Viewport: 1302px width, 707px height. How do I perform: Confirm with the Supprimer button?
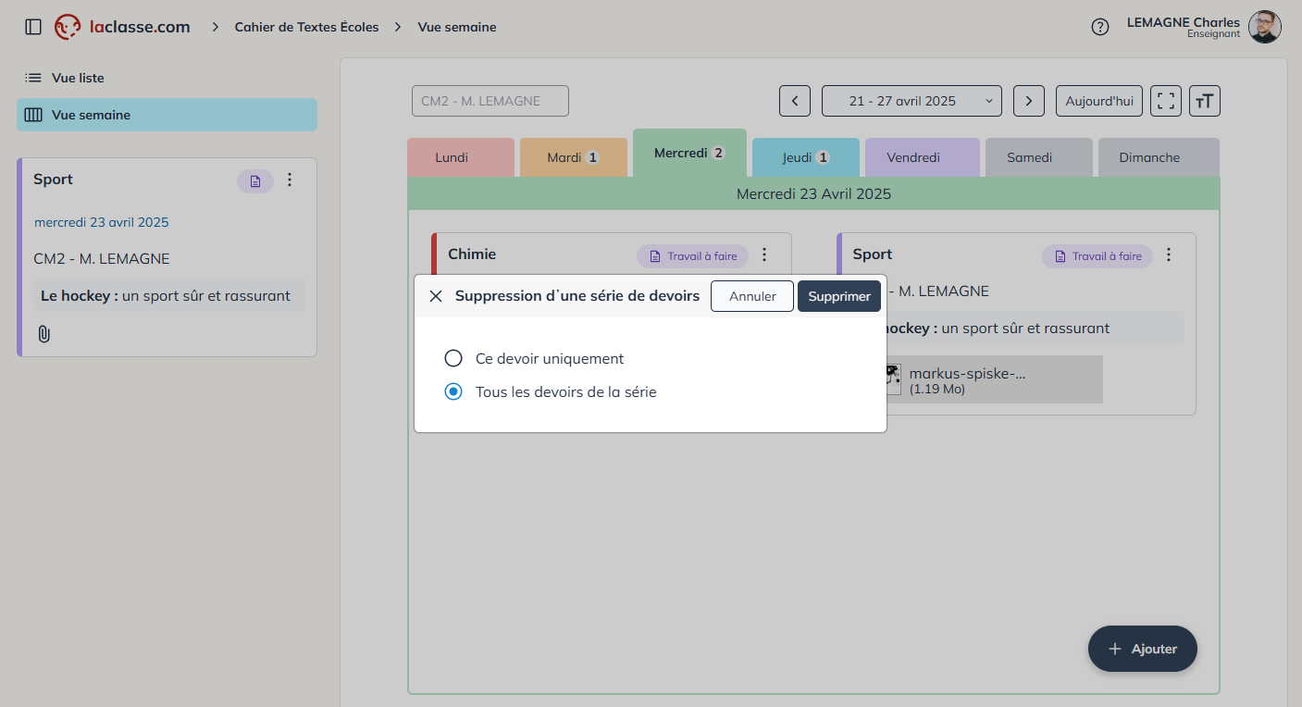[x=839, y=296]
